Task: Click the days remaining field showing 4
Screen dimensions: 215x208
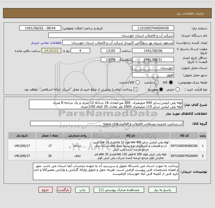Action: click(x=80, y=51)
